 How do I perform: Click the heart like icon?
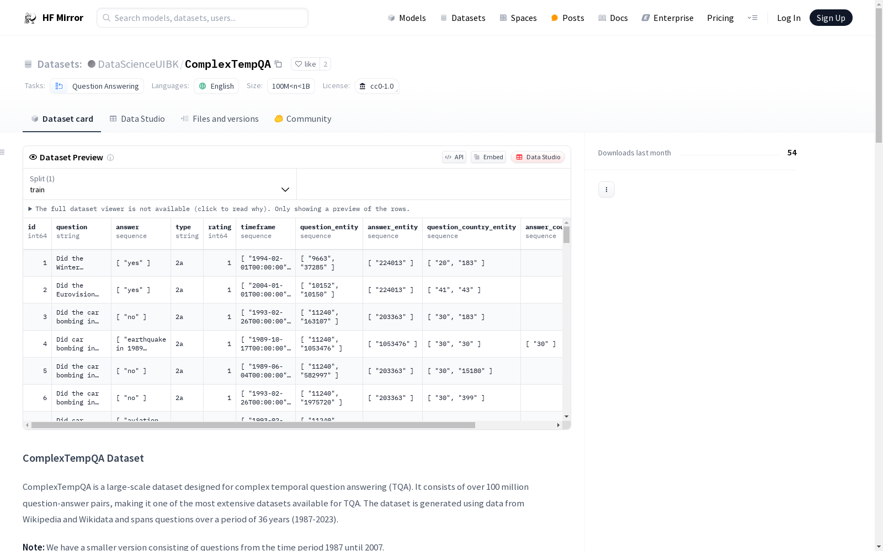click(x=299, y=64)
